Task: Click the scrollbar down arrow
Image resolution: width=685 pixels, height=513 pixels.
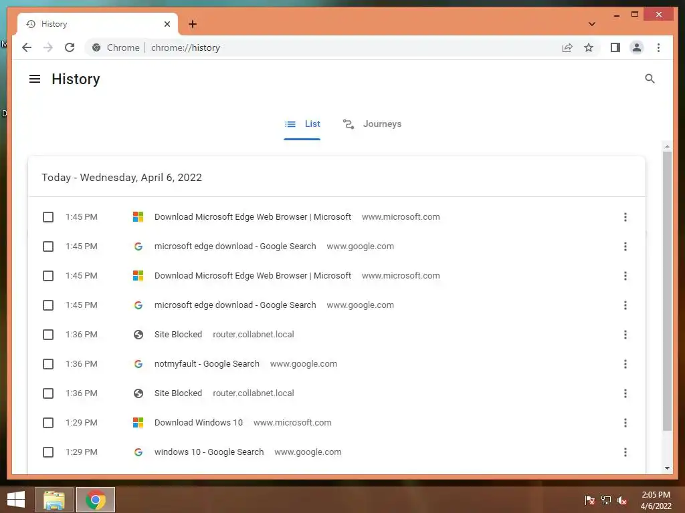Action: tap(667, 468)
